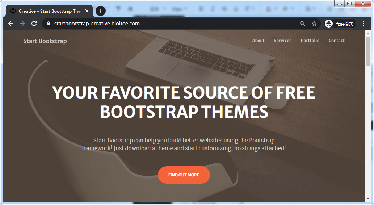Click the Start Bootstrap description paragraph
This screenshot has height=205, width=374.
pyautogui.click(x=184, y=144)
